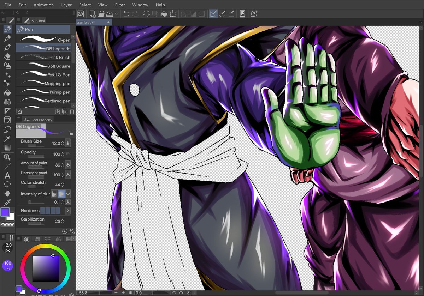Image resolution: width=424 pixels, height=296 pixels.
Task: Select the Lasso selection tool
Action: tap(7, 129)
